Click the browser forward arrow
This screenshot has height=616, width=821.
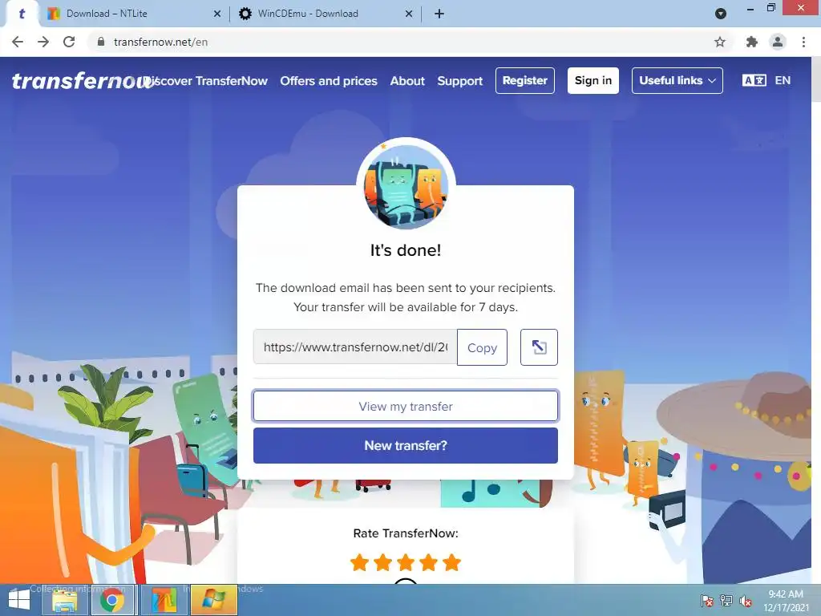tap(43, 42)
